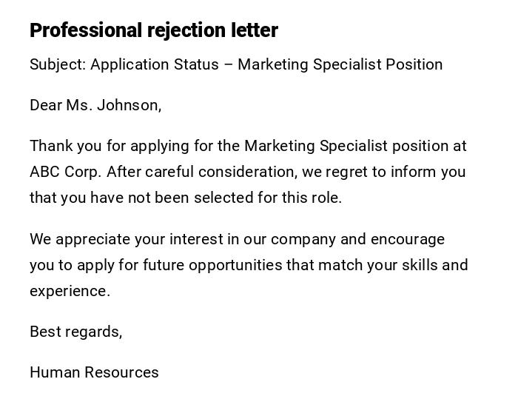Click the "Dear Ms. Johnson," greeting

pos(95,105)
